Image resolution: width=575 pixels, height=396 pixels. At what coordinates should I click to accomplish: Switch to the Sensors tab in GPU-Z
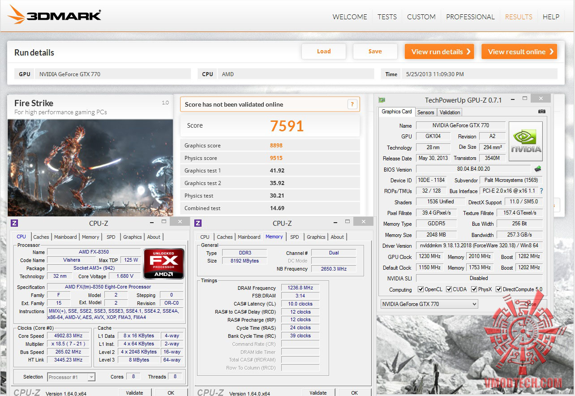pyautogui.click(x=425, y=112)
